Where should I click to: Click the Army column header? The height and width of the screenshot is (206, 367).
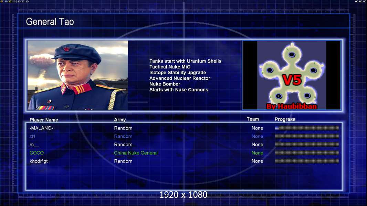(x=120, y=120)
